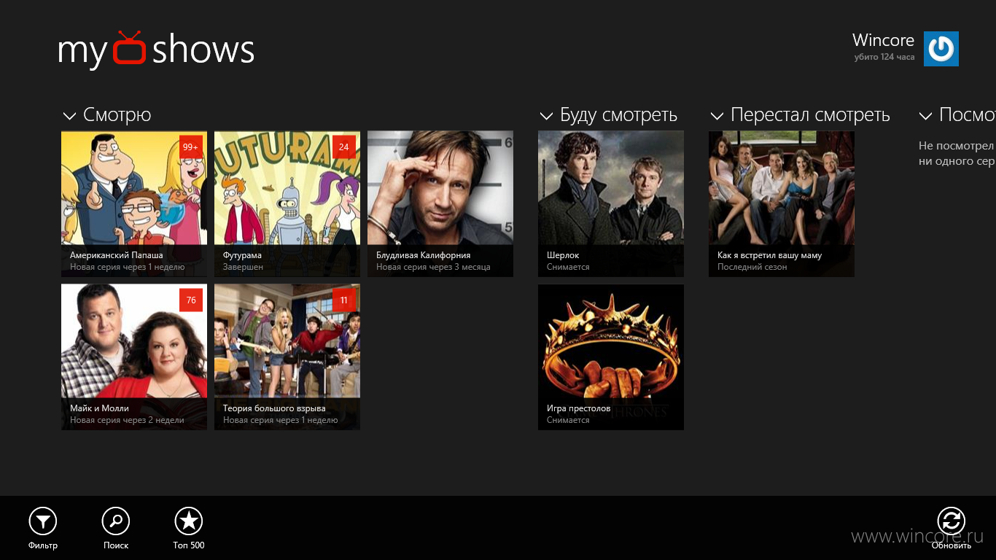The image size is (996, 560).
Task: Click the Фильтр label in bottom bar
Action: 43,545
